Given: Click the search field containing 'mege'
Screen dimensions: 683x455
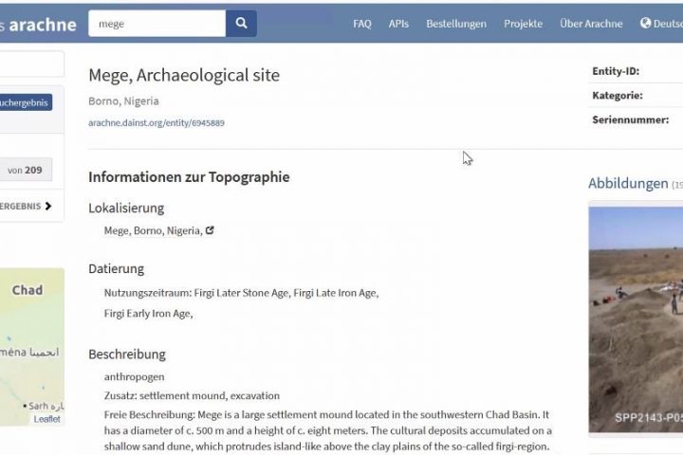Looking at the screenshot, I should point(157,24).
